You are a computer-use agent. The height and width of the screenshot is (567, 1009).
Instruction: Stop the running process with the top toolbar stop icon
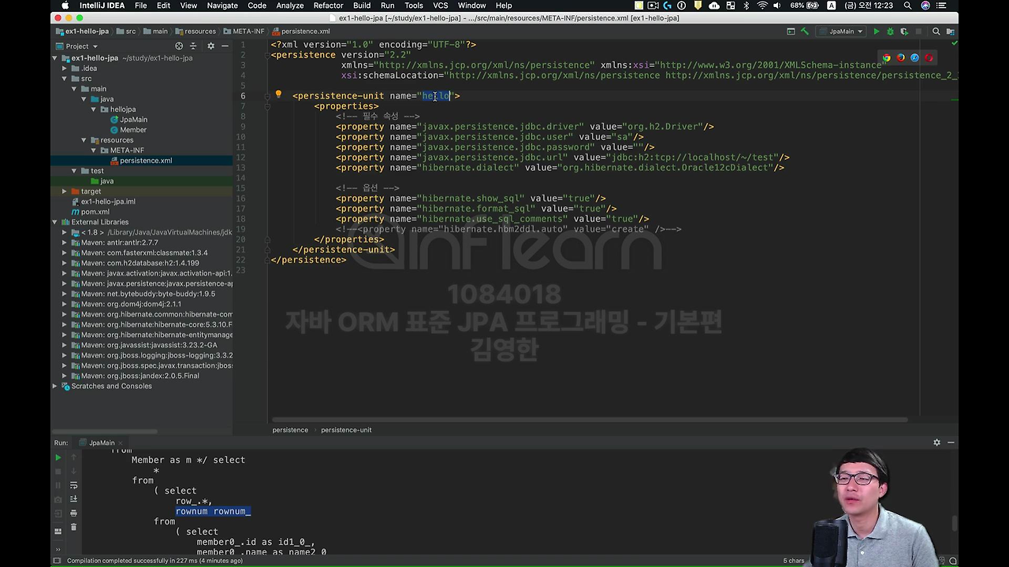(919, 31)
